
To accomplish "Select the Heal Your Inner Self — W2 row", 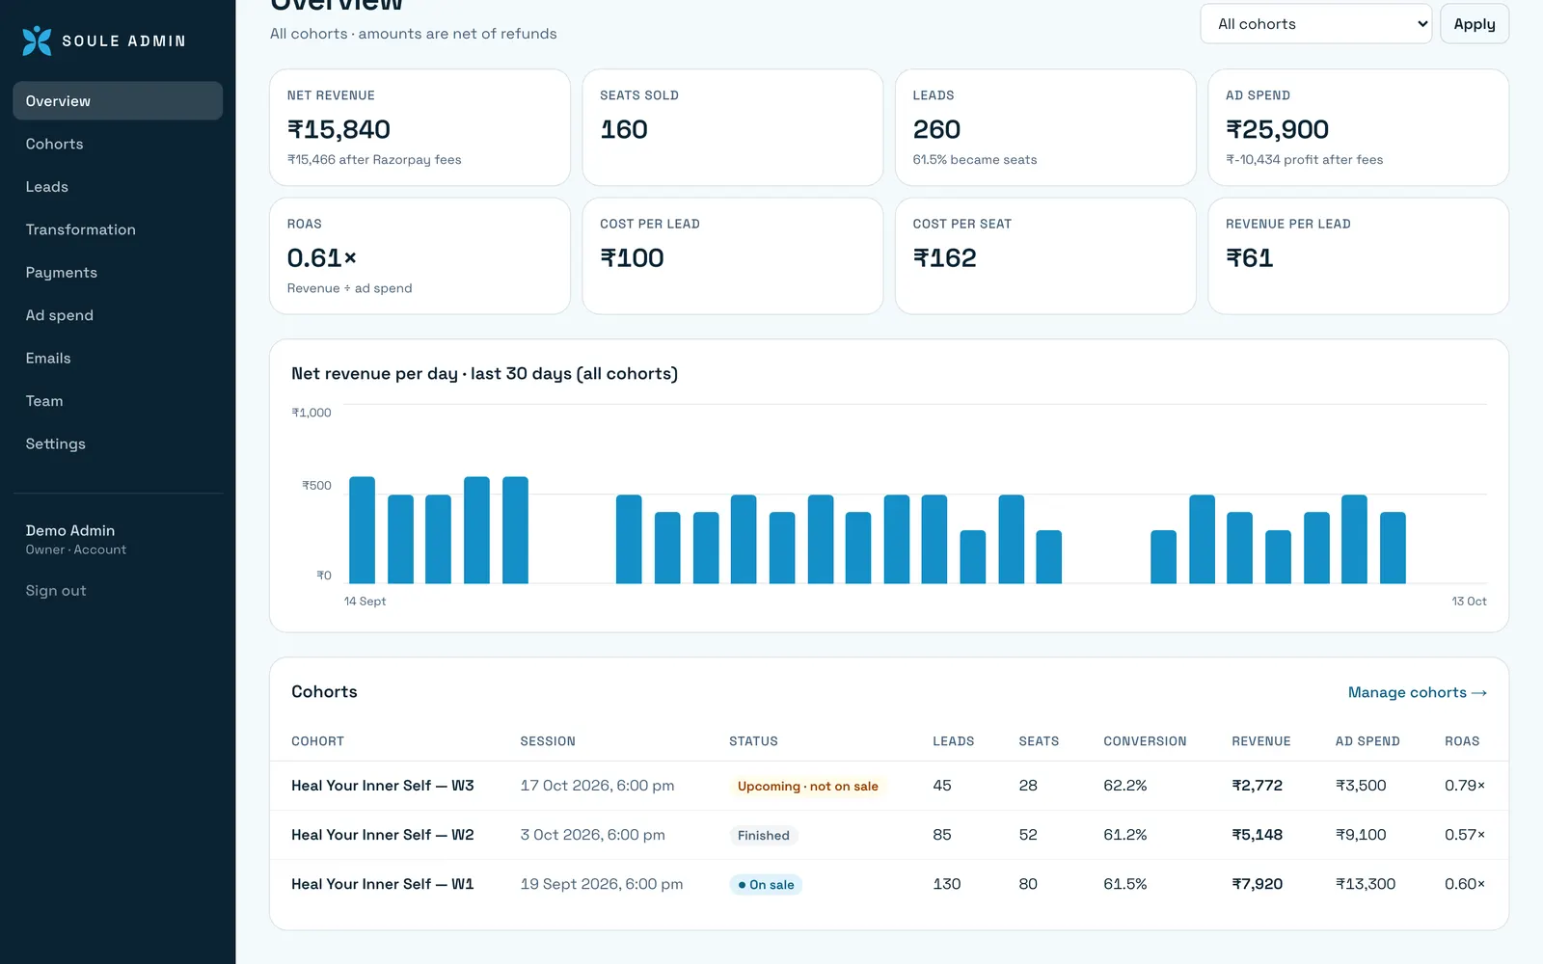I will [x=888, y=835].
